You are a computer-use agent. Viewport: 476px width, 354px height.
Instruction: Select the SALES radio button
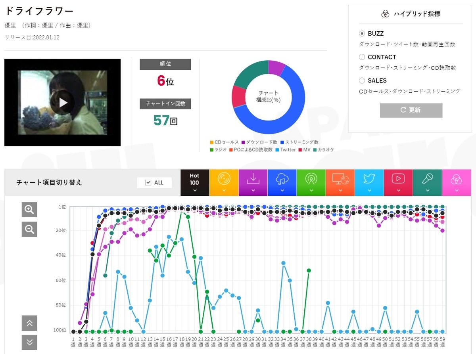(x=362, y=80)
